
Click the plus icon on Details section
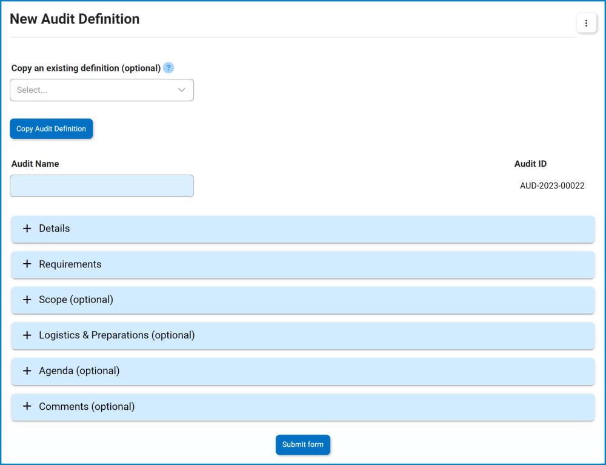(x=27, y=229)
